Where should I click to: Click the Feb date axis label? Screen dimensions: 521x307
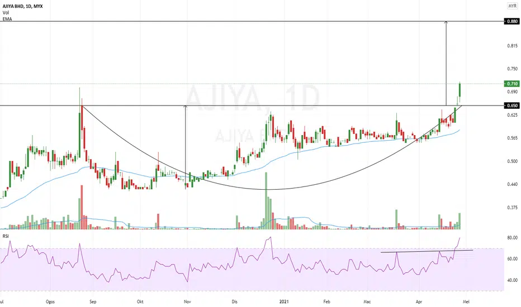pos(326,301)
